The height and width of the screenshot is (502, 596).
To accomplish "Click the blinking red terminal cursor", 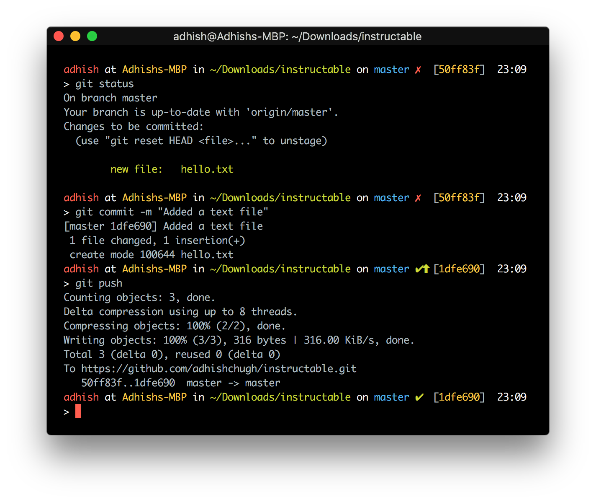I will (77, 411).
